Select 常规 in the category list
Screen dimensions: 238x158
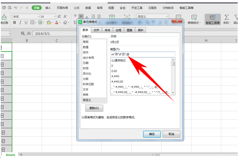(94, 42)
